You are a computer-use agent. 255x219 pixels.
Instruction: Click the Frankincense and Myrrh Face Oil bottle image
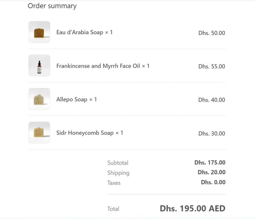point(39,65)
